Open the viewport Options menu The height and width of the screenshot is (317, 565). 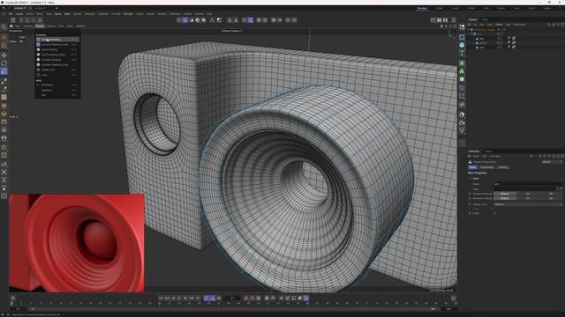51,26
